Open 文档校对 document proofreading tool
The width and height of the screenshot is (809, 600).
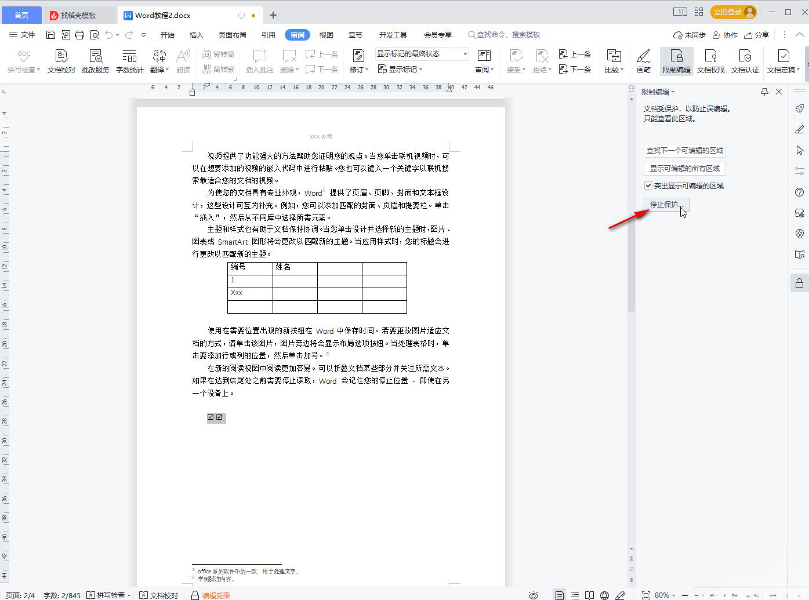61,61
